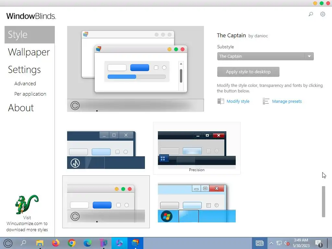The width and height of the screenshot is (332, 249).
Task: Open the blue-highlighted pinwheel taskbar app
Action: 119,243
